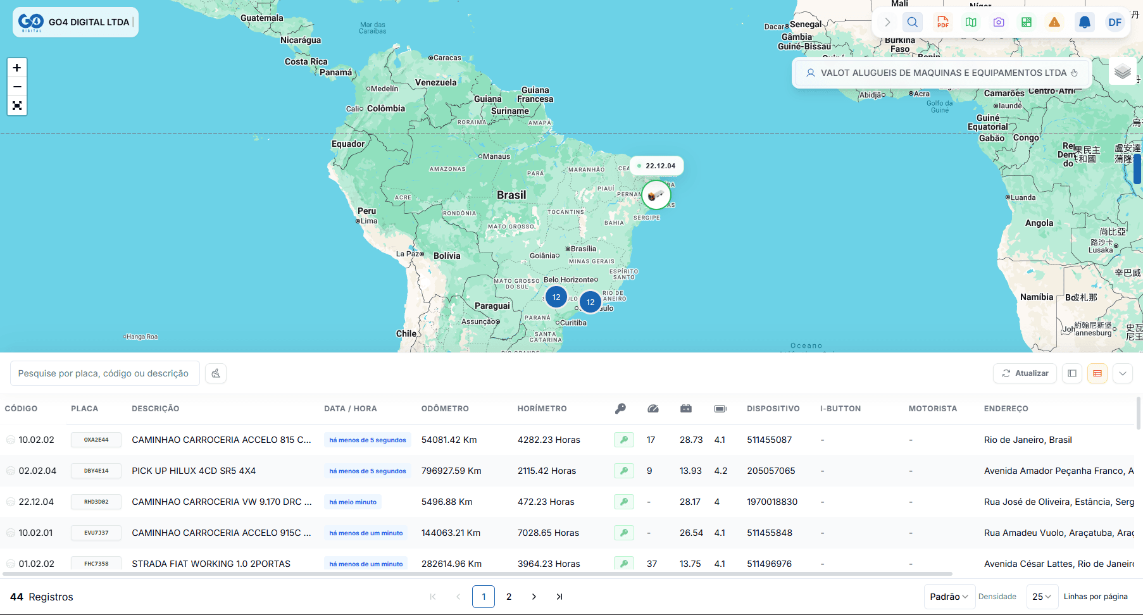Image resolution: width=1143 pixels, height=615 pixels.
Task: Click the device battery column header icon
Action: click(720, 409)
